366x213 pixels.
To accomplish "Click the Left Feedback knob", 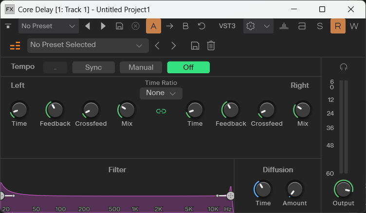I will pos(55,110).
